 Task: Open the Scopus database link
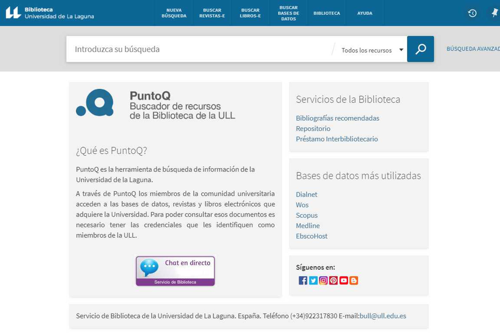pos(307,215)
